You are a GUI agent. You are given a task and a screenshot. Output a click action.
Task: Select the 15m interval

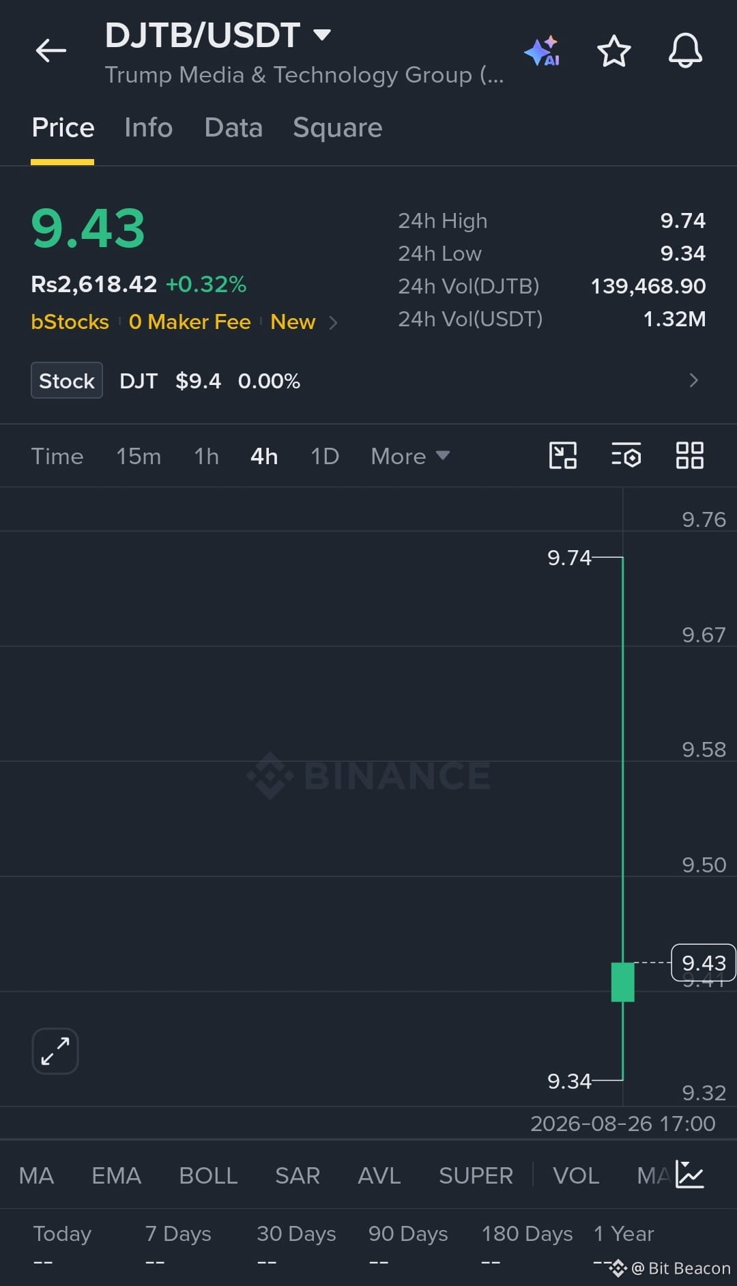[139, 456]
